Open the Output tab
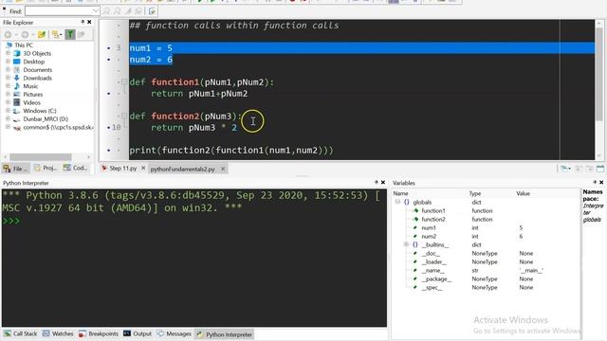This screenshot has height=341, width=607. (x=138, y=333)
